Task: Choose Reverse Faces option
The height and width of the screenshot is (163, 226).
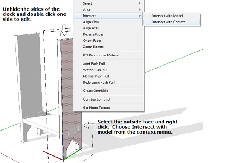Action: click(93, 34)
